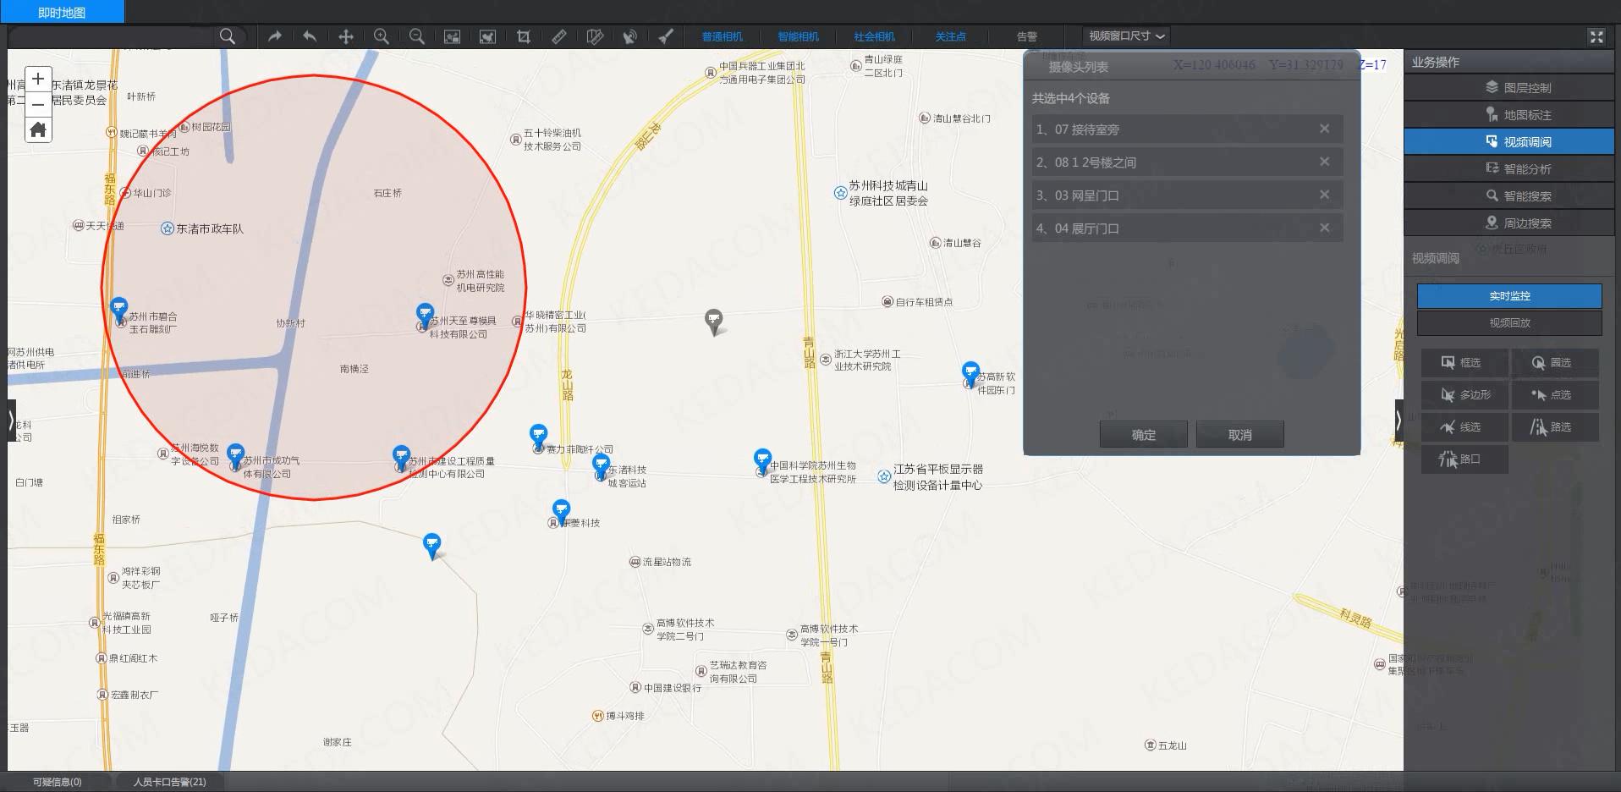Expand the left side panel arrow
The image size is (1621, 792).
pos(11,421)
